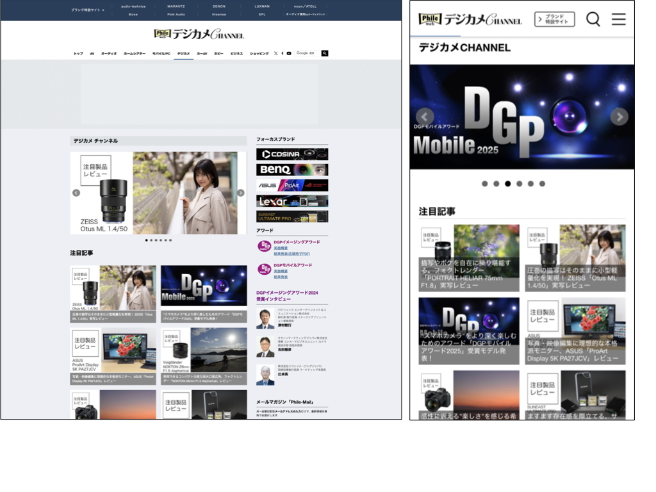Viewport: 656px width, 492px height.
Task: Open the ASUS ProArt brand banner
Action: pyautogui.click(x=292, y=185)
